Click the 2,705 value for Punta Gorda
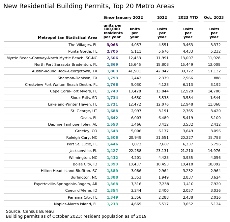This screenshot has height=222, width=230. click(112, 51)
